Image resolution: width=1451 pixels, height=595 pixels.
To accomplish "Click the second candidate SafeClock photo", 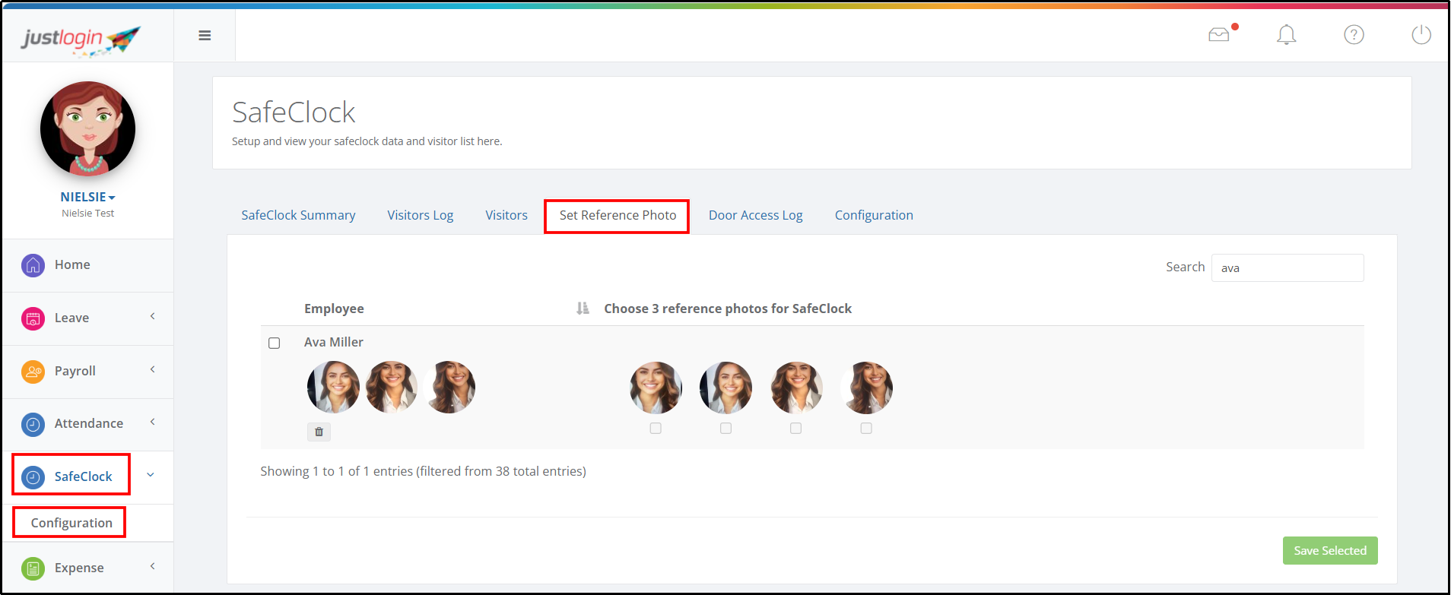I will pos(726,388).
